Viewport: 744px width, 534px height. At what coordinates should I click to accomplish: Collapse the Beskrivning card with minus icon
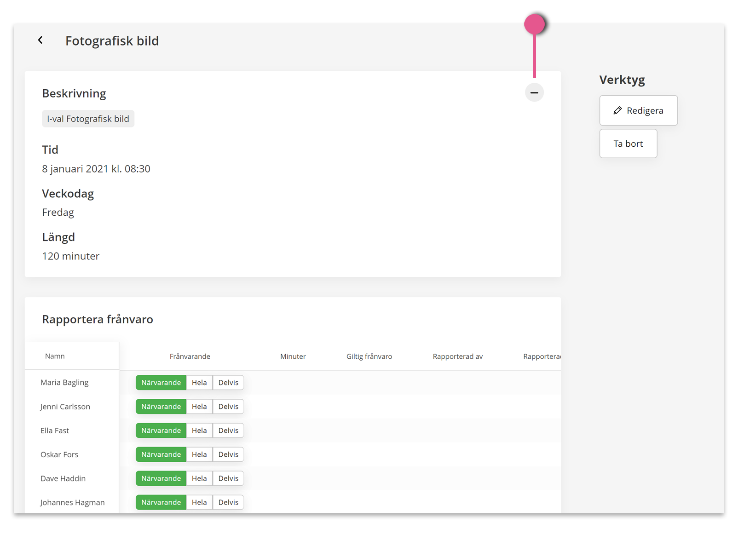(x=534, y=92)
